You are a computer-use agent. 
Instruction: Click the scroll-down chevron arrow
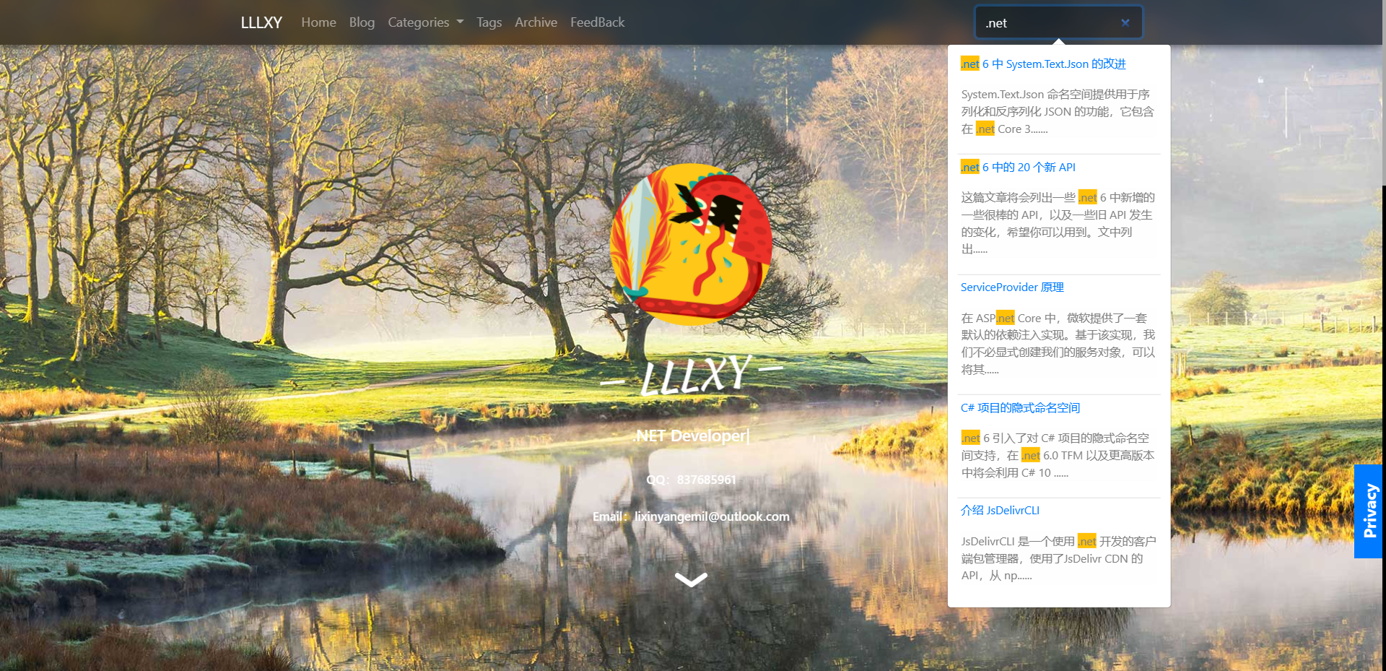pos(691,579)
